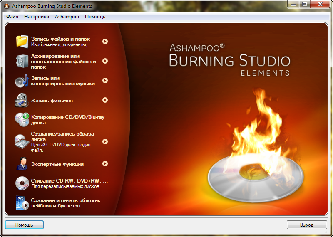
Task: Click the expert businessman icon
Action: tap(22, 163)
